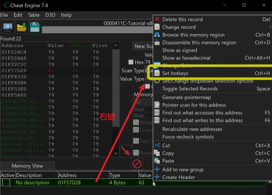The image size is (272, 195).
Task: Click the New Scan button
Action: click(143, 46)
